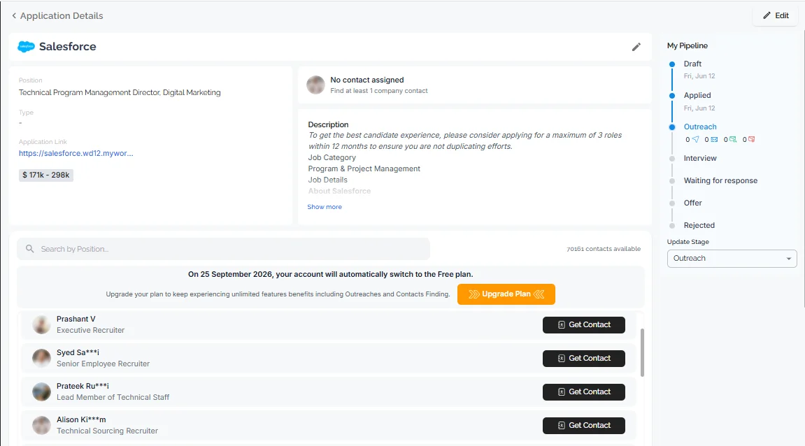The width and height of the screenshot is (805, 446).
Task: Click the blue envelope icon under Outreach
Action: click(714, 140)
